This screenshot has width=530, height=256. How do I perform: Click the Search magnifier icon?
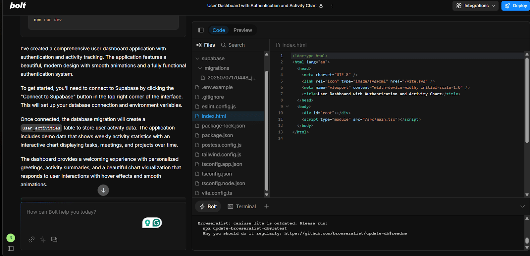[224, 45]
